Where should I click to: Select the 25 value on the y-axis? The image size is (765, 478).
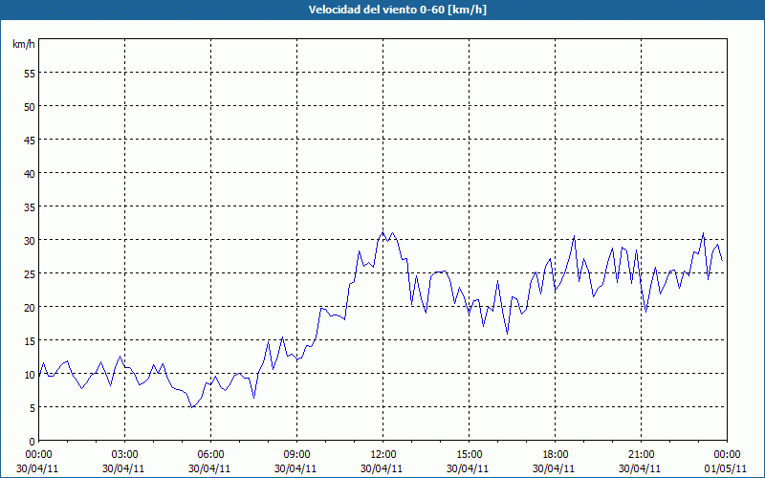30,273
